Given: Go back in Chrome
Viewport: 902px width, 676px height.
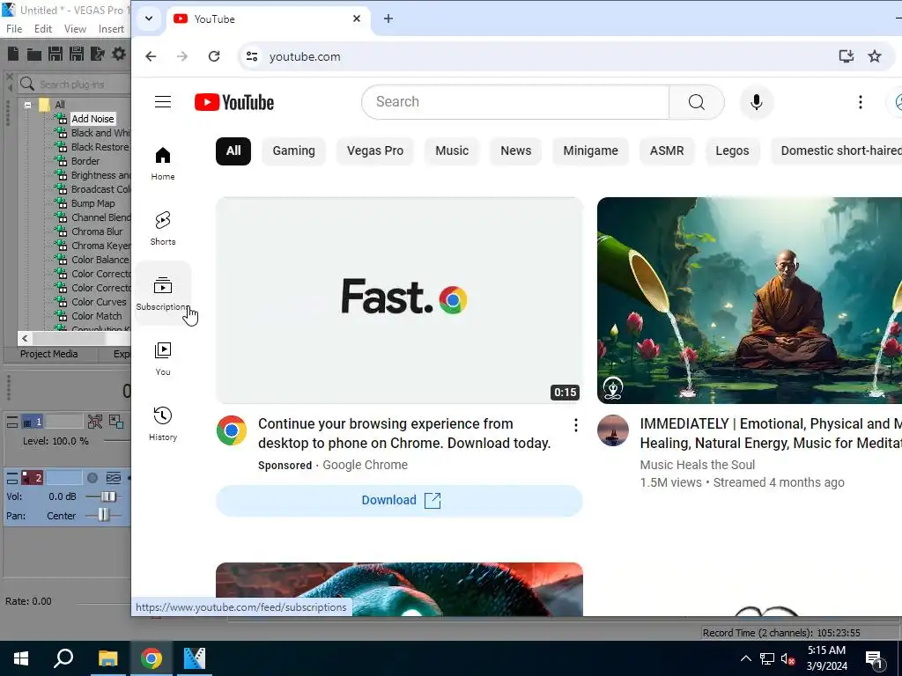Looking at the screenshot, I should pyautogui.click(x=151, y=56).
